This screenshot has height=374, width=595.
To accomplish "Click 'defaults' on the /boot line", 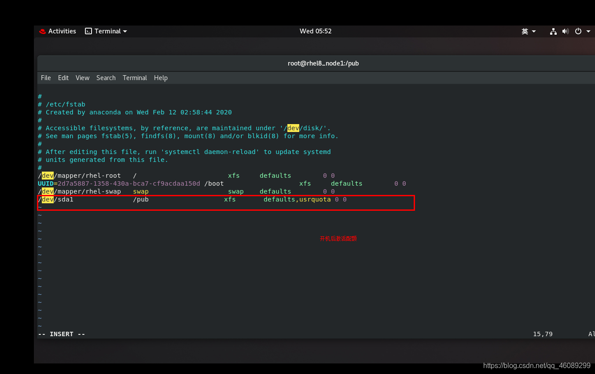I will click(x=347, y=183).
